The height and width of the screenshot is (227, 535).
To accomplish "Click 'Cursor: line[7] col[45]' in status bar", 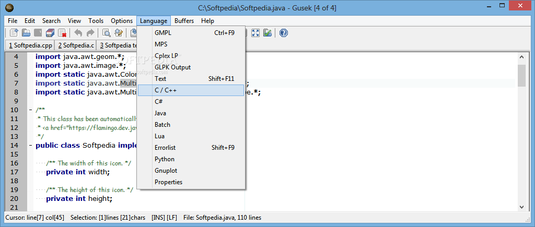I will coord(36,218).
